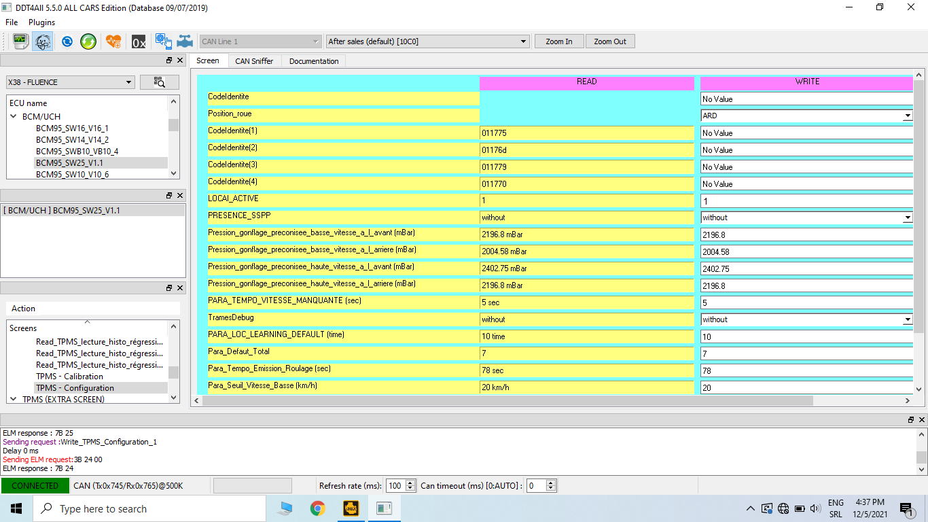Image resolution: width=928 pixels, height=522 pixels.
Task: Open Google Chrome from taskbar
Action: coord(317,508)
